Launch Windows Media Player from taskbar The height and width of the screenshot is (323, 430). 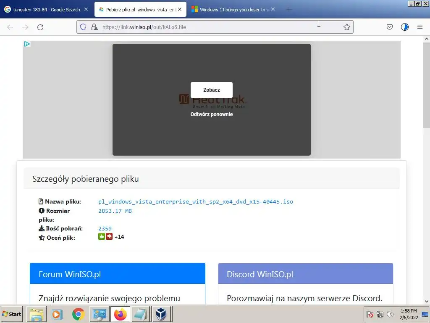(57, 314)
